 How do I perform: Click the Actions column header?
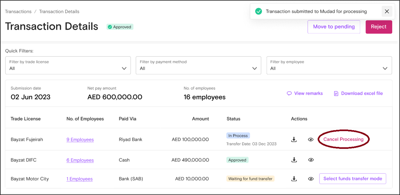(x=299, y=119)
